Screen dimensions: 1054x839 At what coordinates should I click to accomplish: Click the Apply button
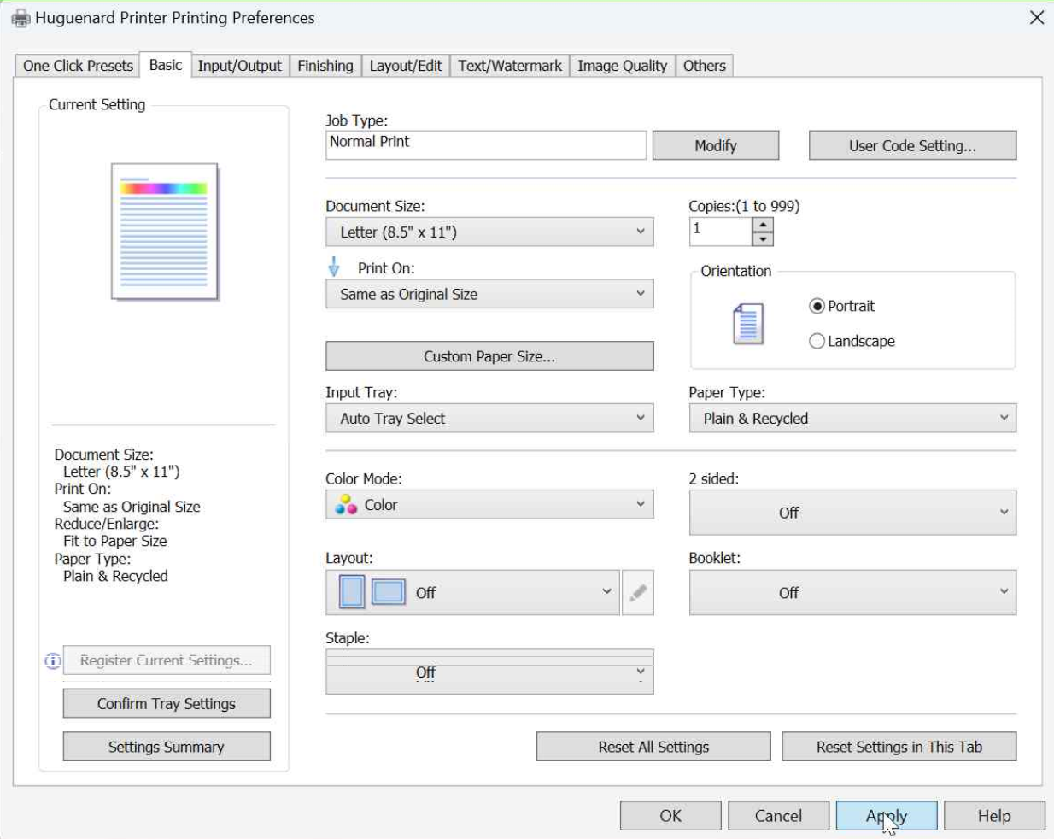click(887, 816)
